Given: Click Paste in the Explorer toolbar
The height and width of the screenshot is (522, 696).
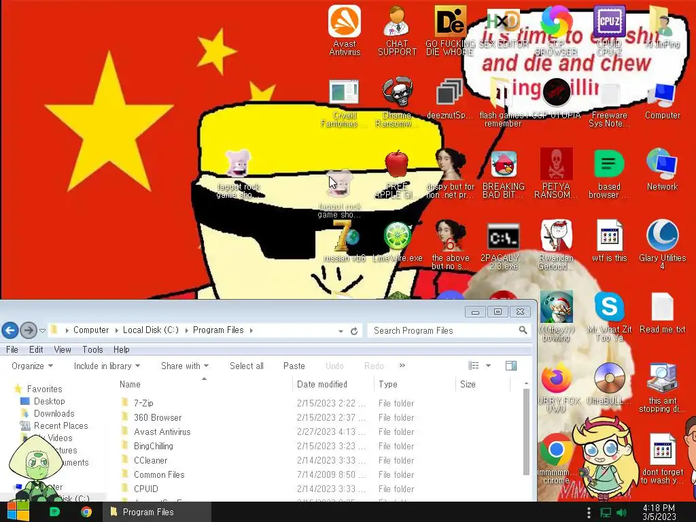Looking at the screenshot, I should (x=294, y=366).
